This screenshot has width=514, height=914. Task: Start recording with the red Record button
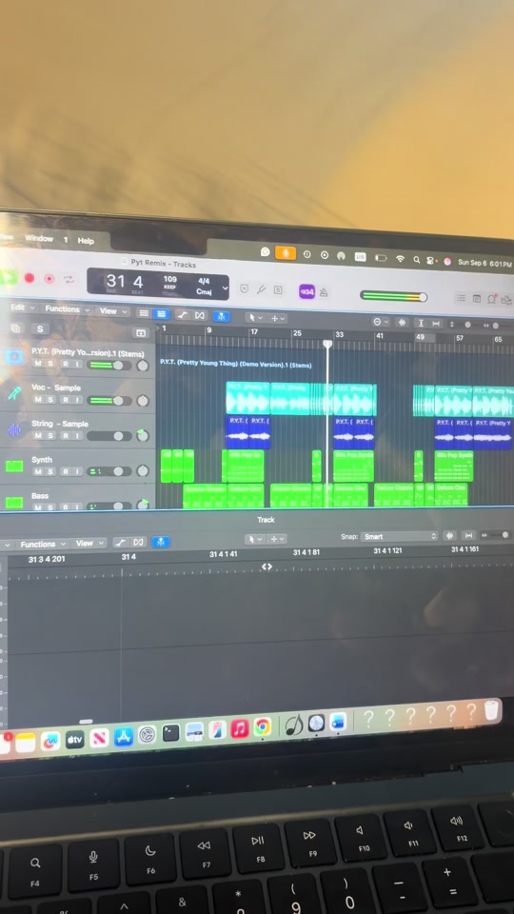[x=30, y=279]
